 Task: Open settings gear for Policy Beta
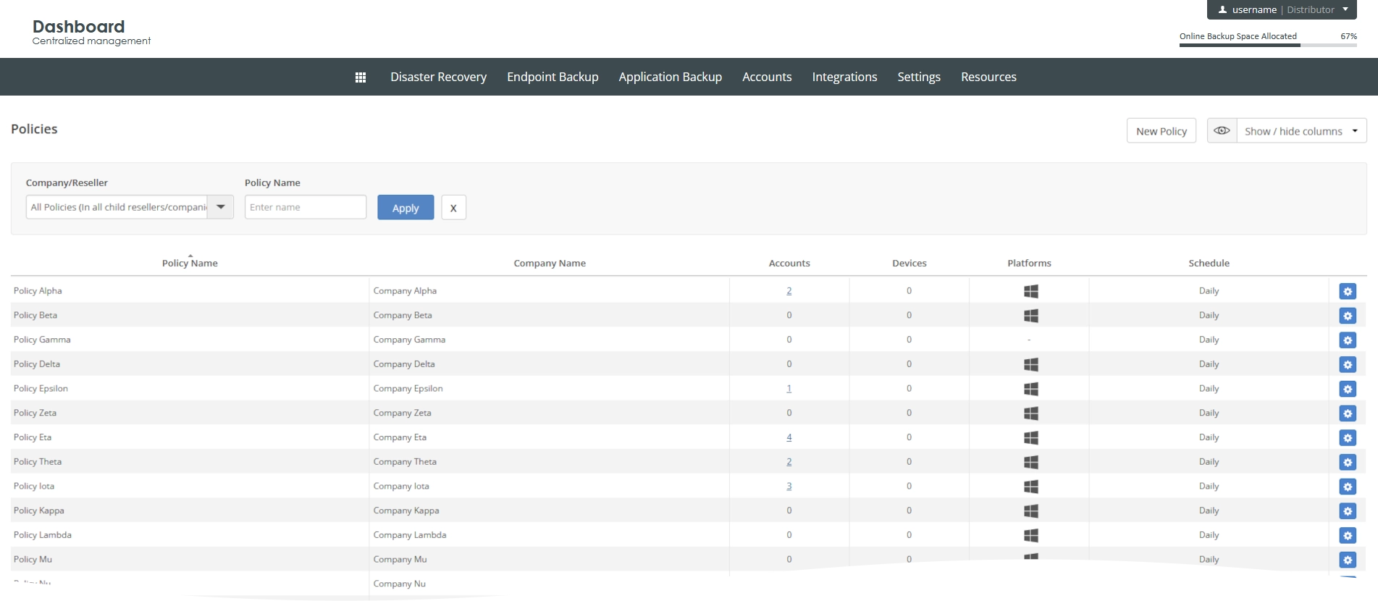[x=1348, y=316]
